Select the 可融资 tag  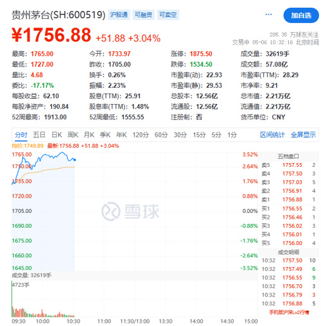point(143,15)
